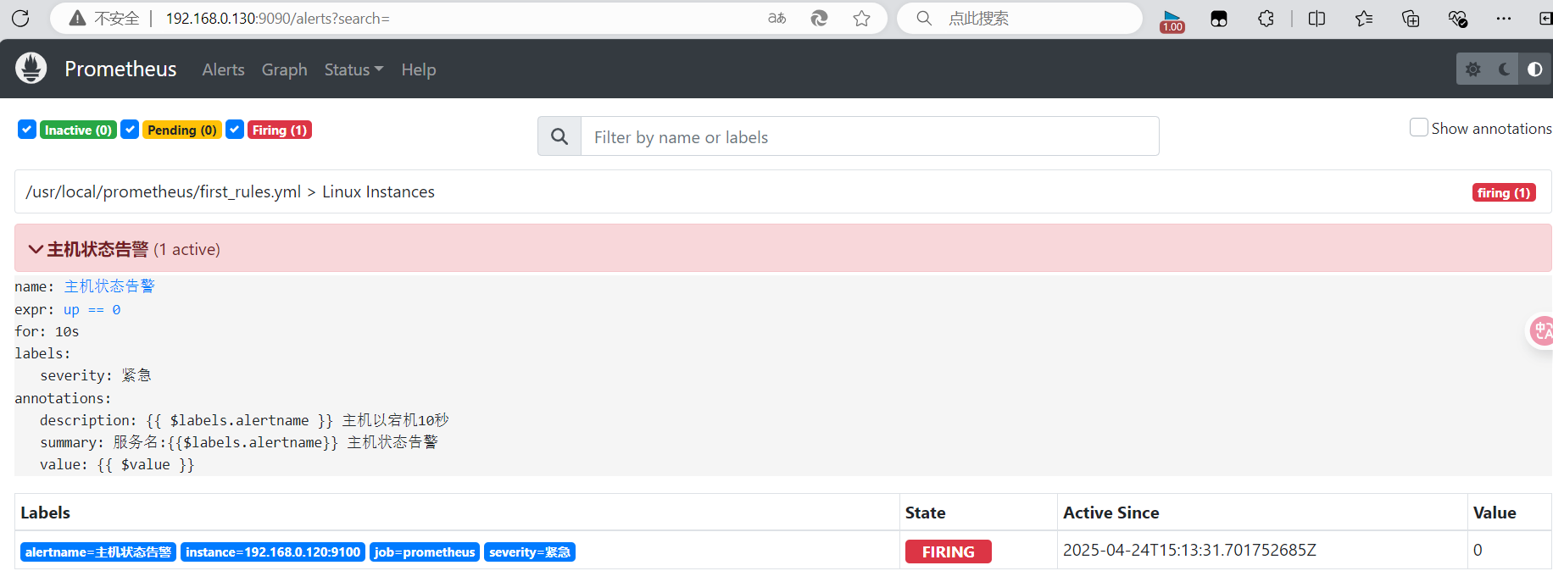Click the Edge refresh-swirl icon in address bar
Image resolution: width=1553 pixels, height=582 pixels.
click(x=819, y=18)
